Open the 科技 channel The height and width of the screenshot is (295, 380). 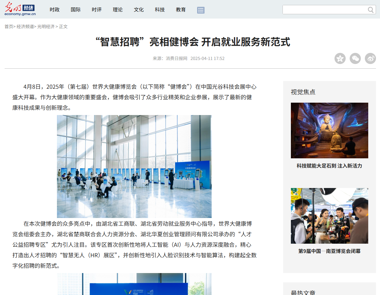pos(160,10)
